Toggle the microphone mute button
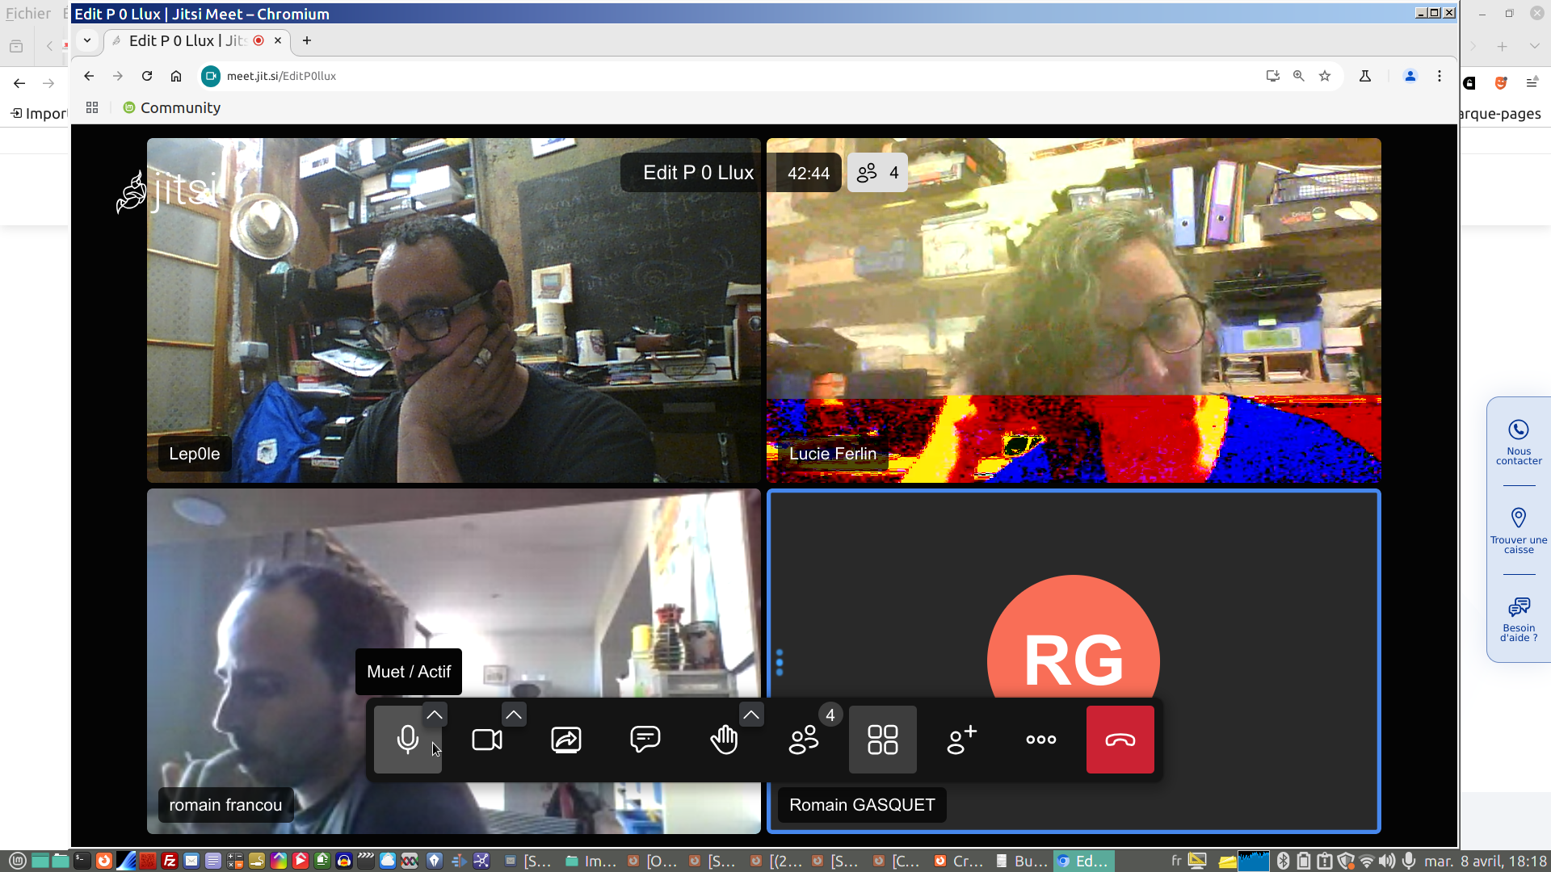The image size is (1551, 872). click(407, 740)
